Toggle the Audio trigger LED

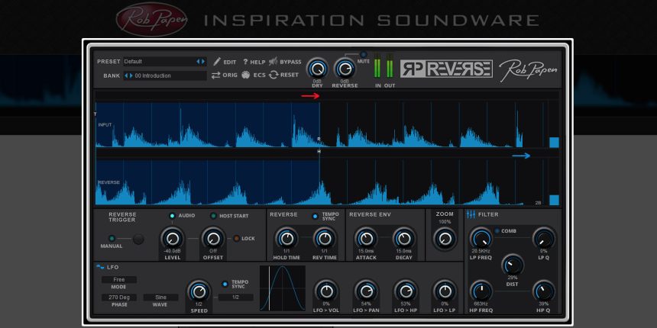tap(173, 216)
